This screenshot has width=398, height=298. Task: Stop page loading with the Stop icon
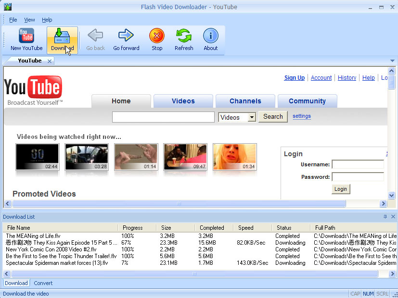tap(157, 36)
